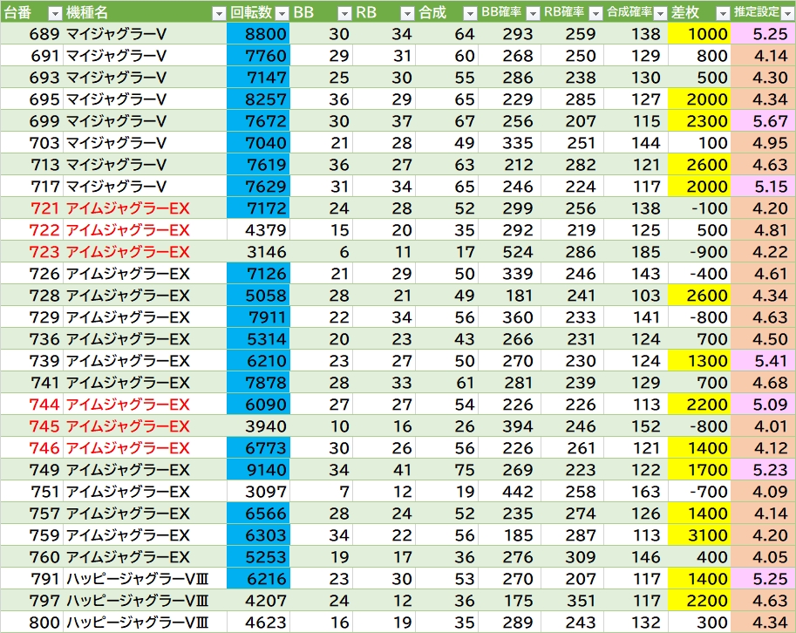The image size is (796, 633).
Task: Select machine number 736
Action: tap(32, 339)
